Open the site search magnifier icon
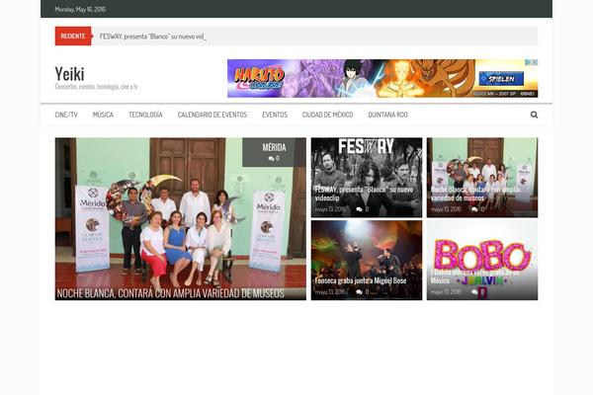Image resolution: width=593 pixels, height=395 pixels. click(x=534, y=115)
